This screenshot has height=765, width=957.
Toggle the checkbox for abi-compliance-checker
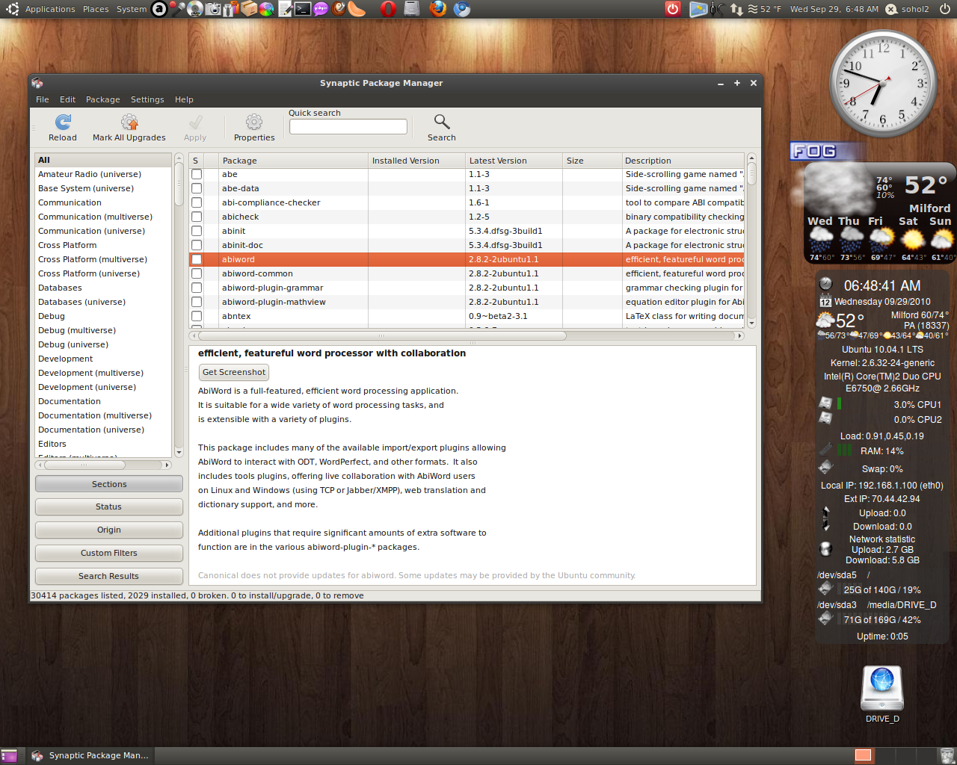point(197,202)
